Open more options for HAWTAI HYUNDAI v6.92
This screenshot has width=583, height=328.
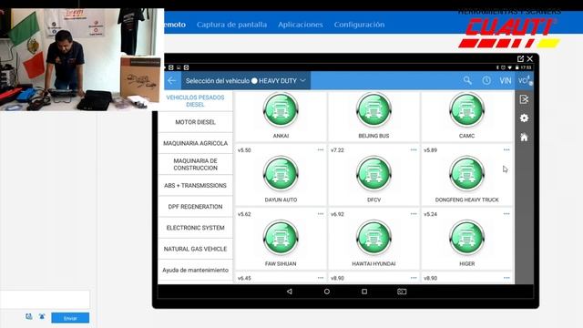(414, 214)
